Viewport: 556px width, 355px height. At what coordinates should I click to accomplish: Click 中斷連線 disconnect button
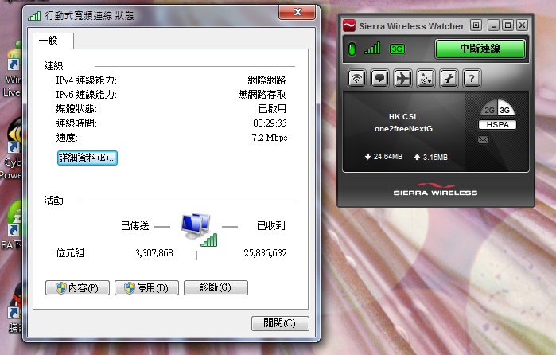480,49
